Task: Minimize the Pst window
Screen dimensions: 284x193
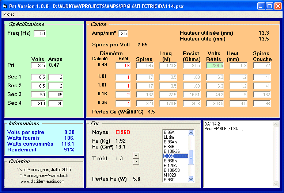Action: (x=261, y=6)
